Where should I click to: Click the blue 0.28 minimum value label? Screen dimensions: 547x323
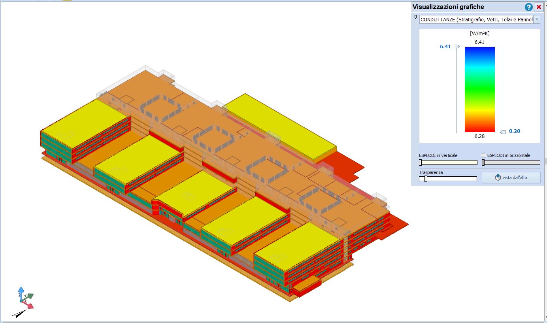tap(514, 131)
